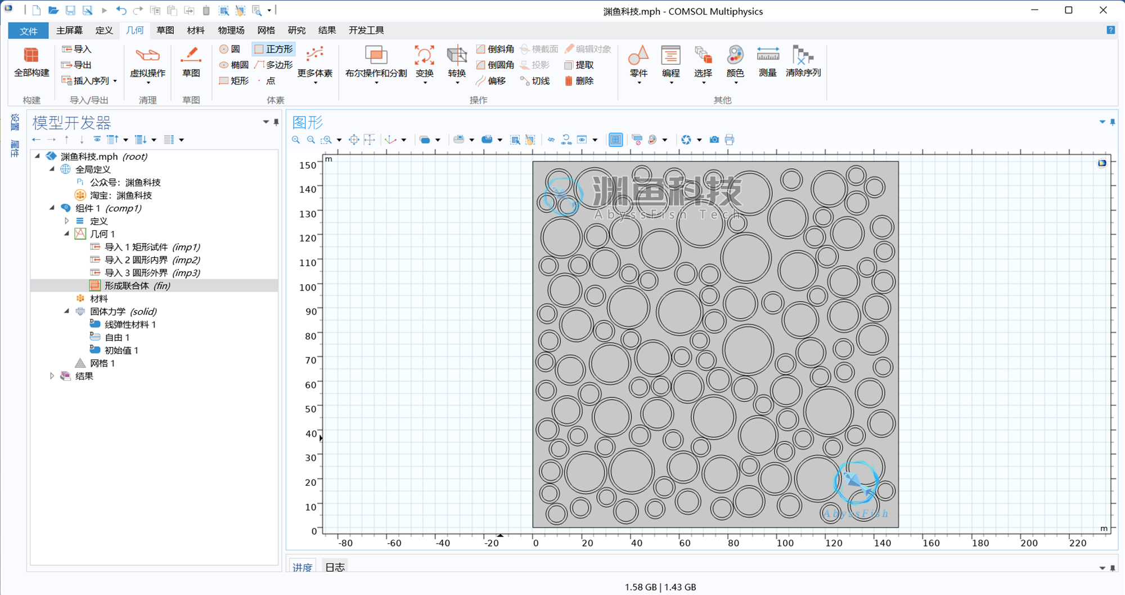Viewport: 1125px width, 595px height.
Task: Undo the last action
Action: [x=121, y=10]
